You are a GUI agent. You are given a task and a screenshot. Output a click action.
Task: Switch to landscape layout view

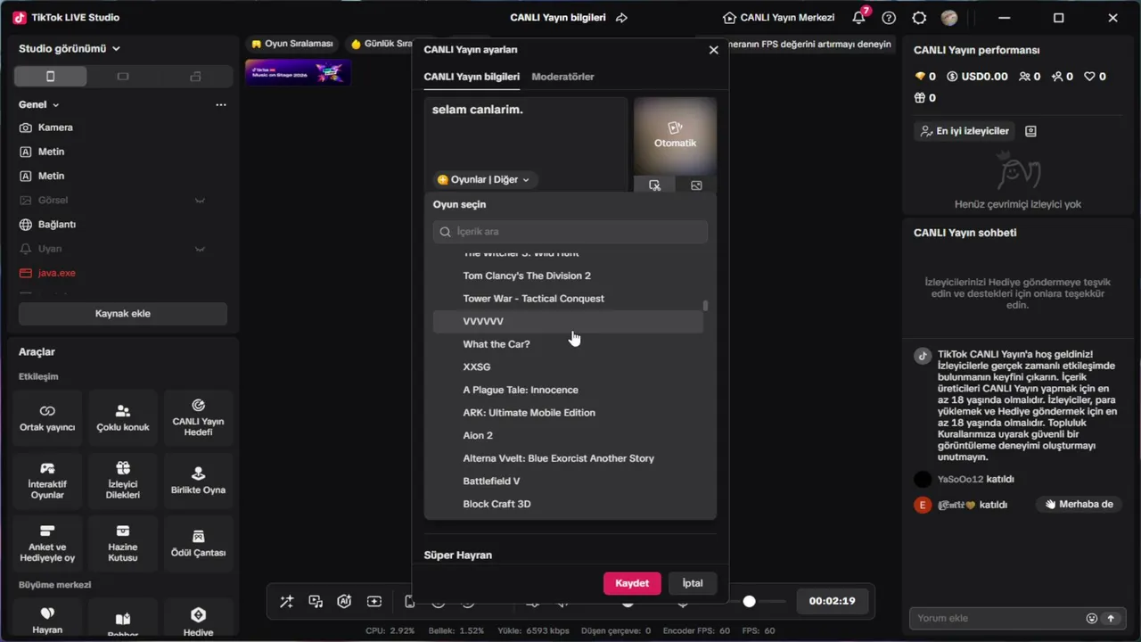pyautogui.click(x=123, y=77)
